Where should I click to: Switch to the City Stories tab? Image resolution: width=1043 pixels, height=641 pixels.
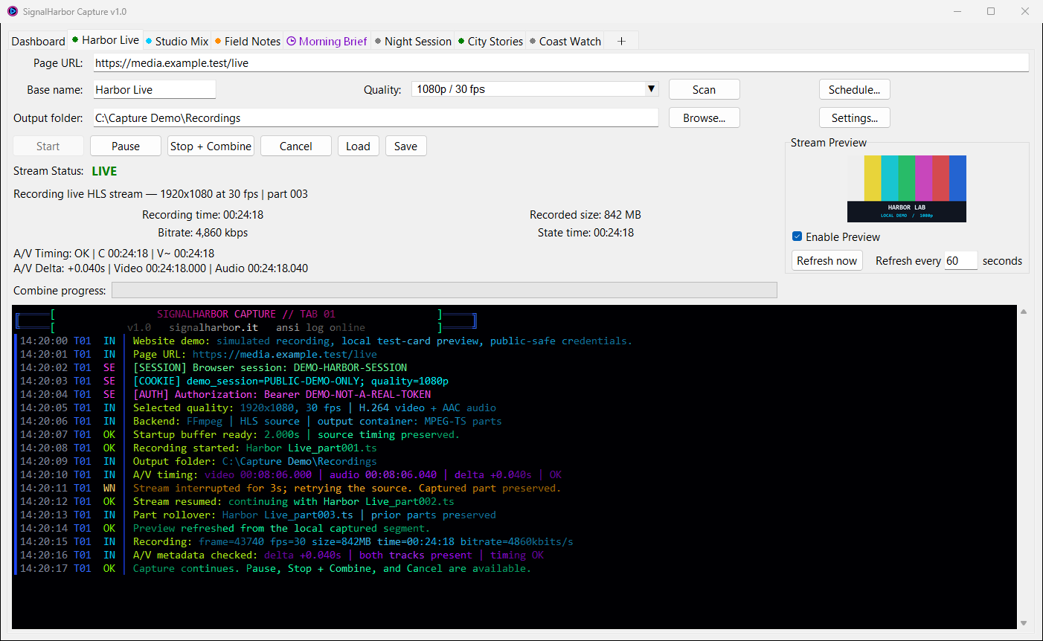point(490,42)
